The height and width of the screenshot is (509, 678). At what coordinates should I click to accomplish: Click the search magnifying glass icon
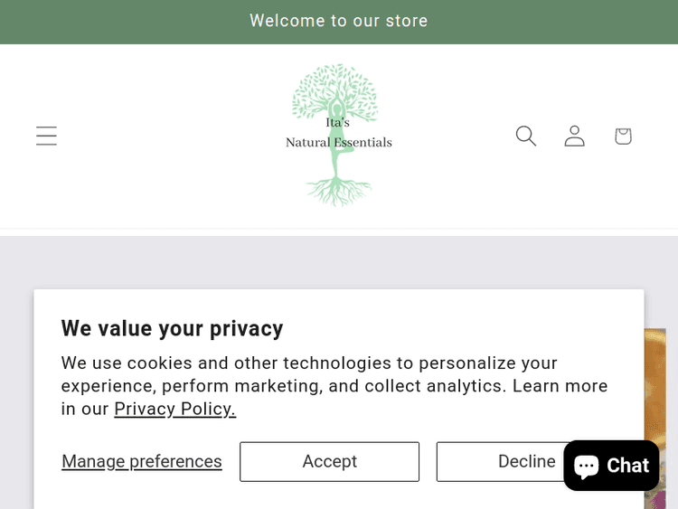[526, 136]
